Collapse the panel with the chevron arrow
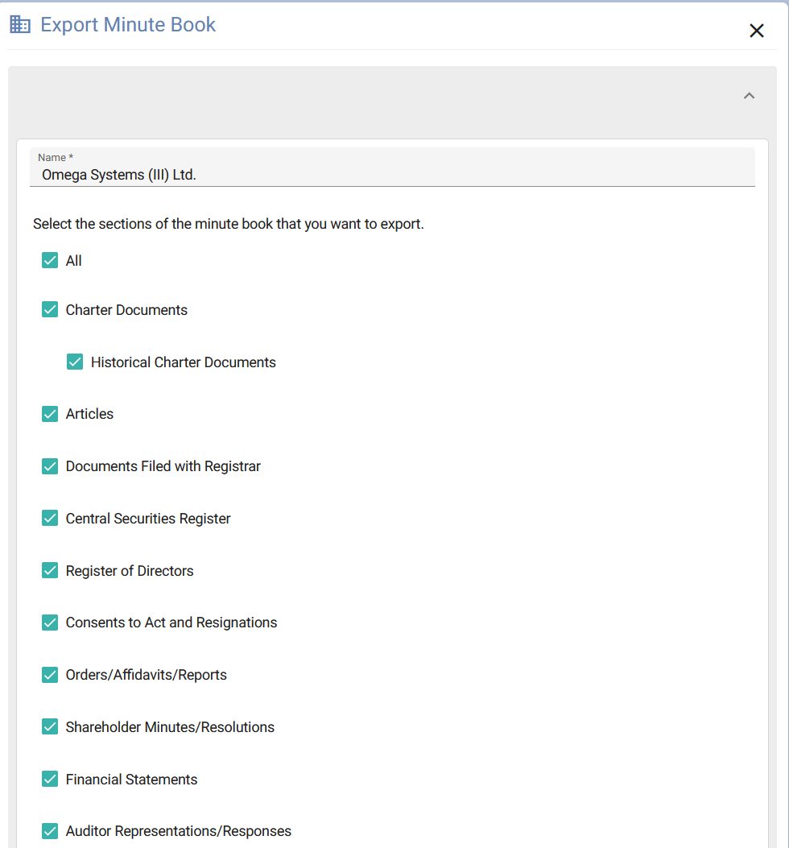 [749, 96]
